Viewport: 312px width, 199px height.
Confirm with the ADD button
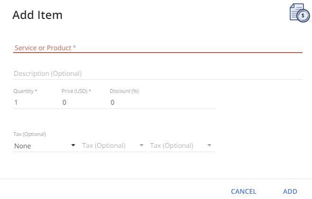tap(290, 191)
